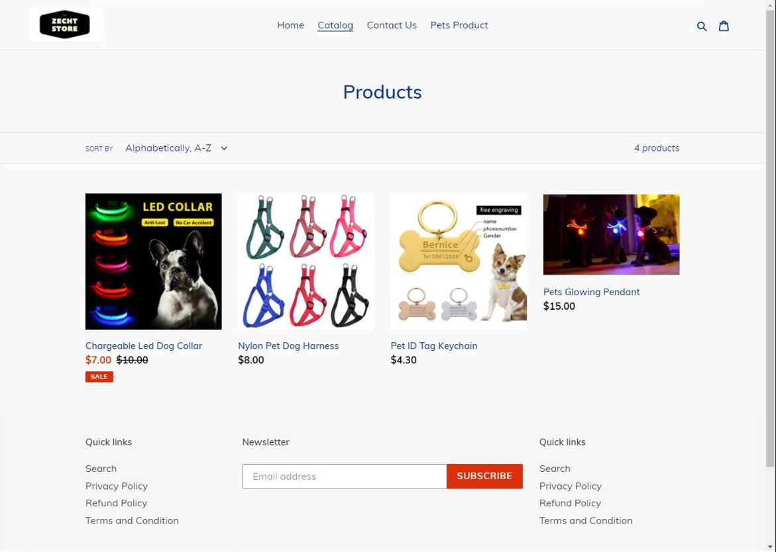Open Chargeable Led Dog Collar title link
Image resolution: width=776 pixels, height=552 pixels.
(x=144, y=345)
